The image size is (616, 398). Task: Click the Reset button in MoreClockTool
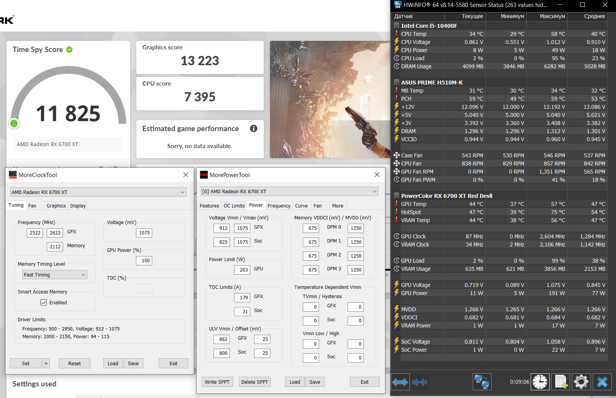(x=75, y=363)
